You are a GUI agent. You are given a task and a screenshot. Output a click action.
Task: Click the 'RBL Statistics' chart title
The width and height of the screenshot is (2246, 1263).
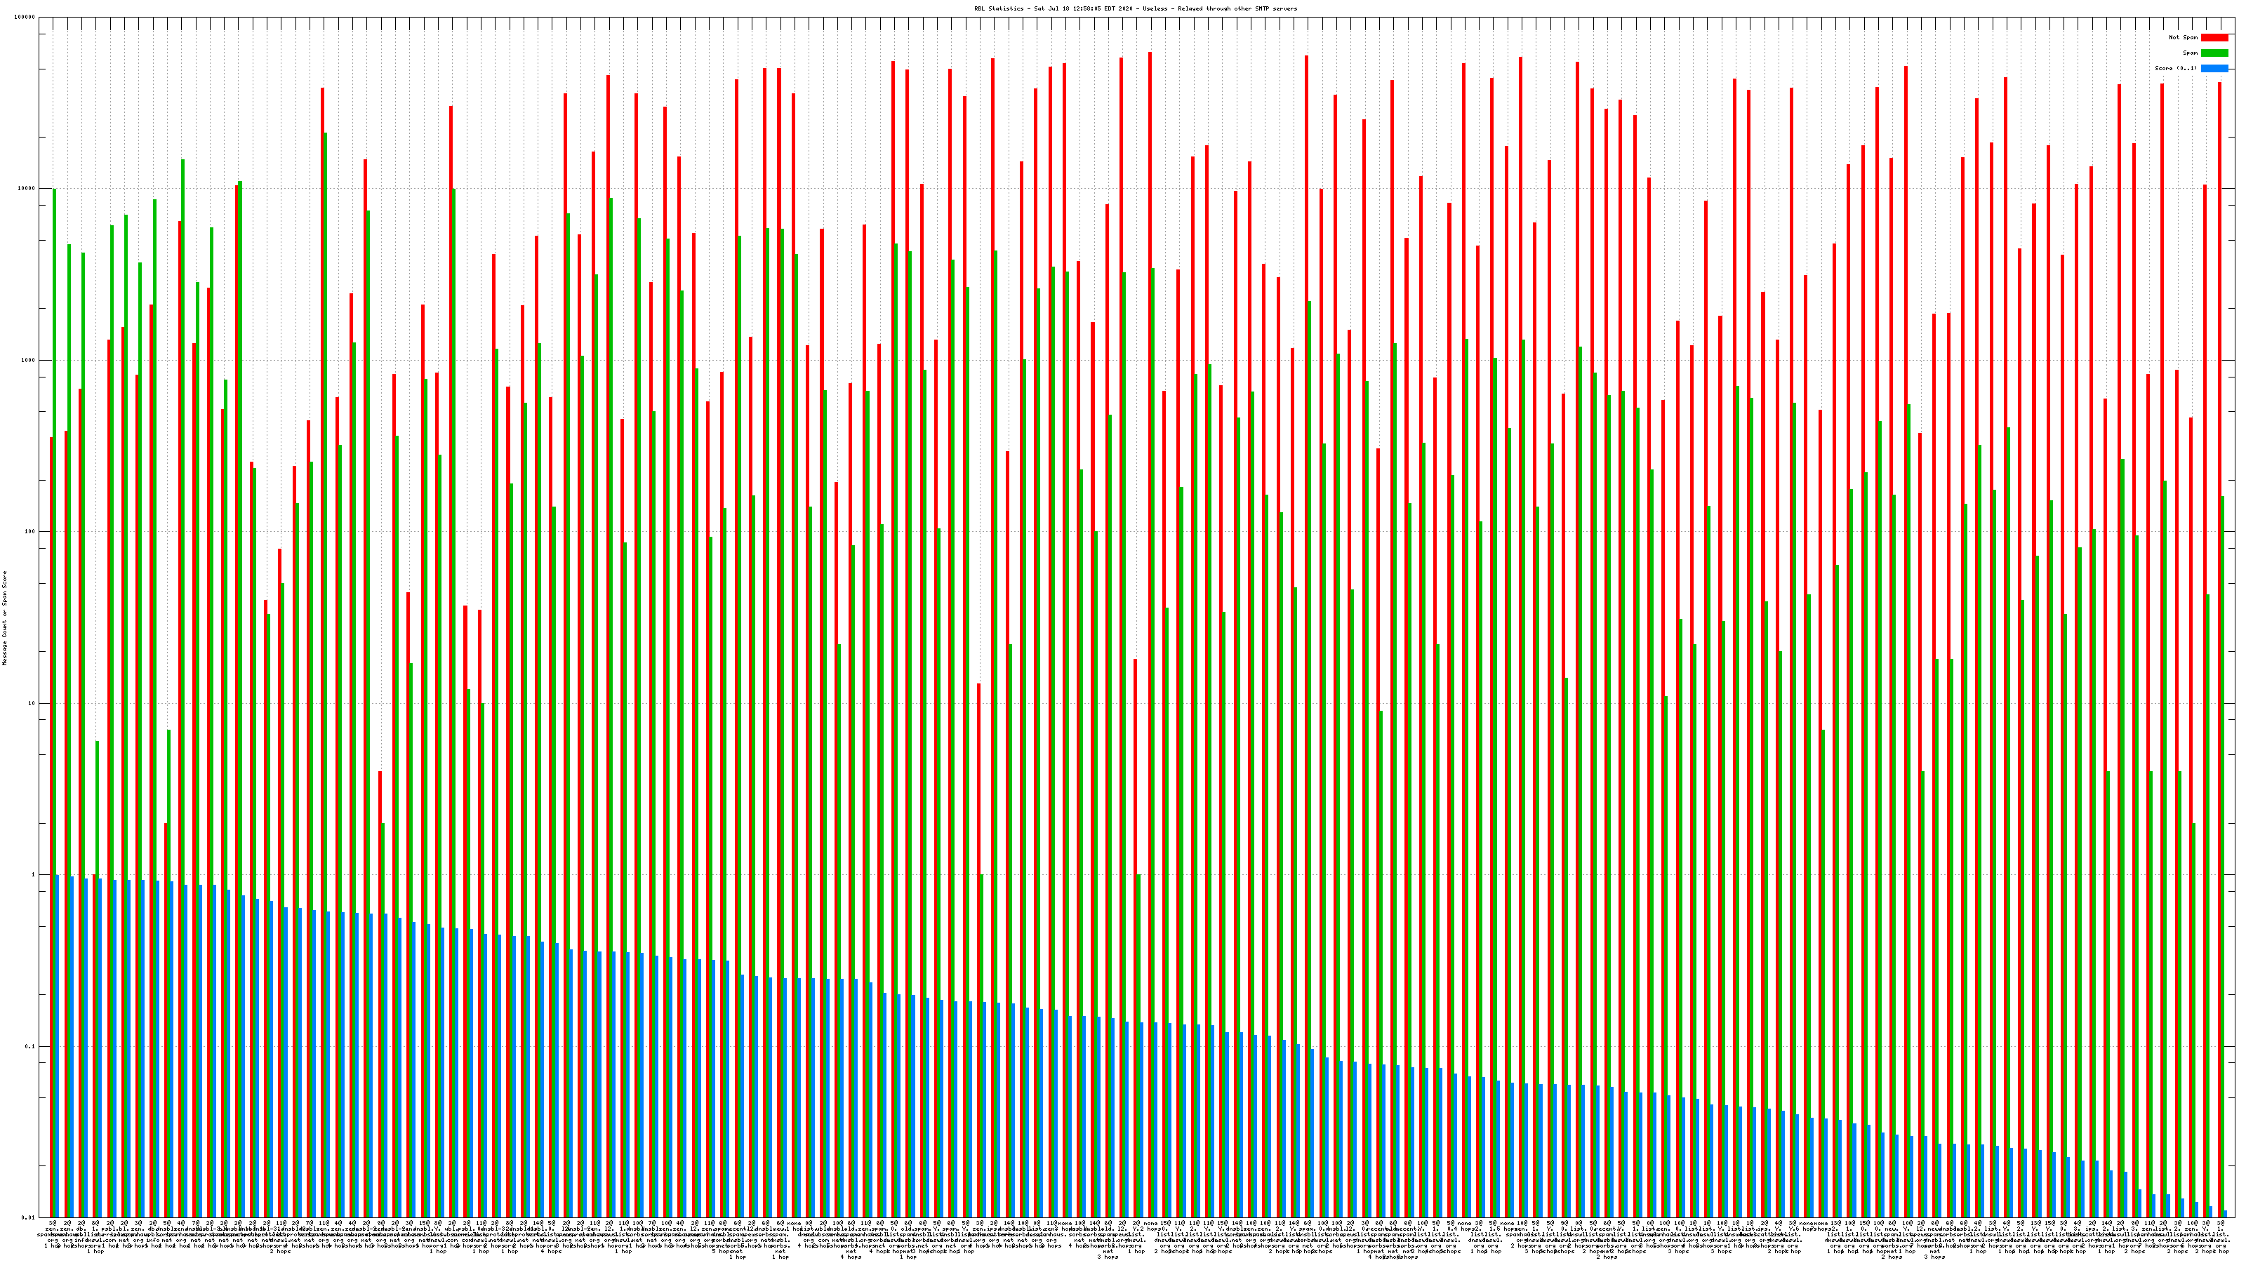[999, 8]
